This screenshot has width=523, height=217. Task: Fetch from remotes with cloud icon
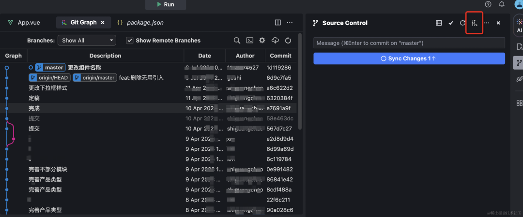(276, 41)
